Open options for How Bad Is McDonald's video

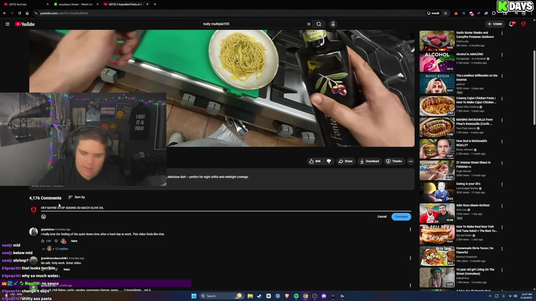[x=502, y=141]
